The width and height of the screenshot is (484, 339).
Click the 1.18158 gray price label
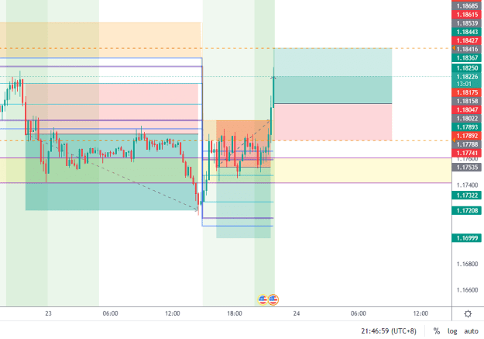[467, 101]
